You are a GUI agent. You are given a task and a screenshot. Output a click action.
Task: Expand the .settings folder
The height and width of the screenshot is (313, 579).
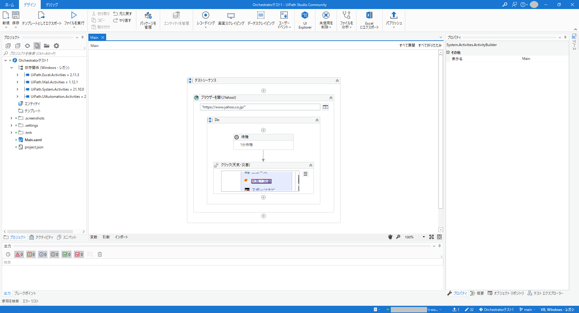(11, 126)
